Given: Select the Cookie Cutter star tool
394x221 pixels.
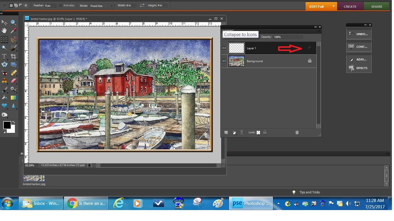Looking at the screenshot, I should click(x=4, y=64).
